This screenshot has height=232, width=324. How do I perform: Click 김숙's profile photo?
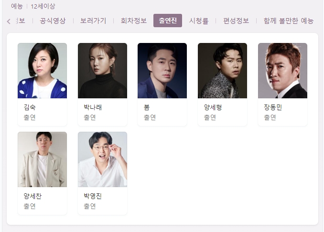[43, 71]
